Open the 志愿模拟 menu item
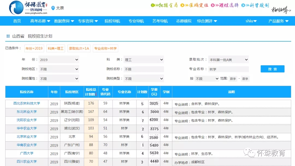Screen dimensions: 295x166 183,21
